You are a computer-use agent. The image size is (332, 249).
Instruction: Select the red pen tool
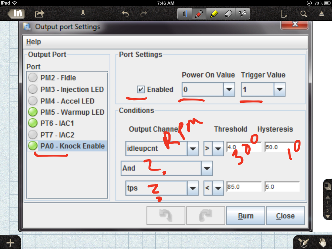[199, 14]
